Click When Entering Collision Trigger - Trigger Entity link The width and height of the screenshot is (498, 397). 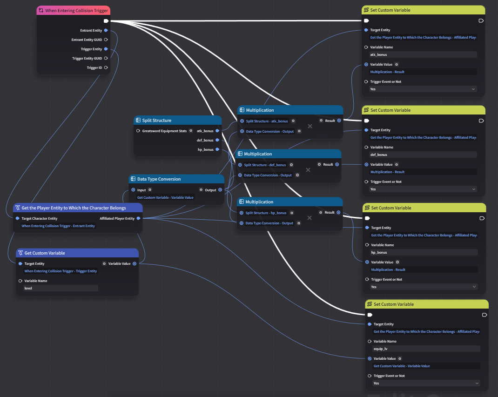[x=61, y=271]
